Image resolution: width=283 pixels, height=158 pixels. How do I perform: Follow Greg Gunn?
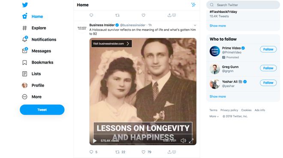pyautogui.click(x=268, y=68)
